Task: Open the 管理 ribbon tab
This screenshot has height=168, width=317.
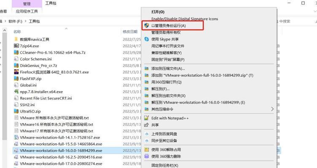Action: (27, 3)
